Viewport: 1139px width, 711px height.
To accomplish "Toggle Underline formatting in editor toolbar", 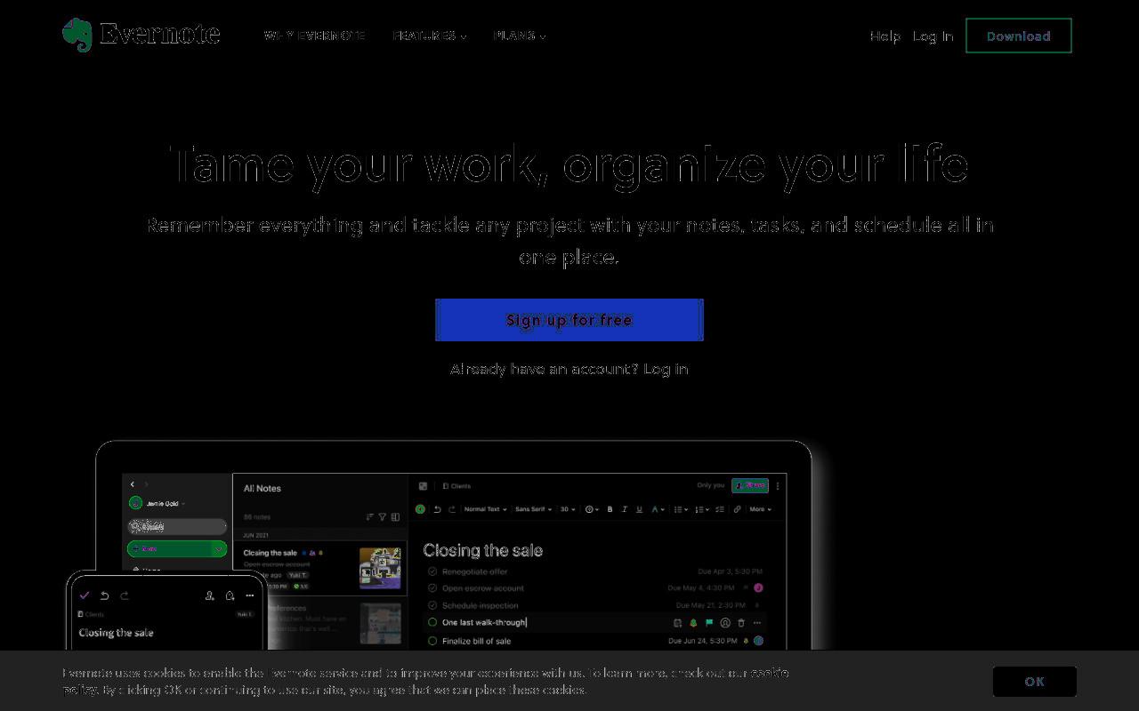I will (x=639, y=509).
